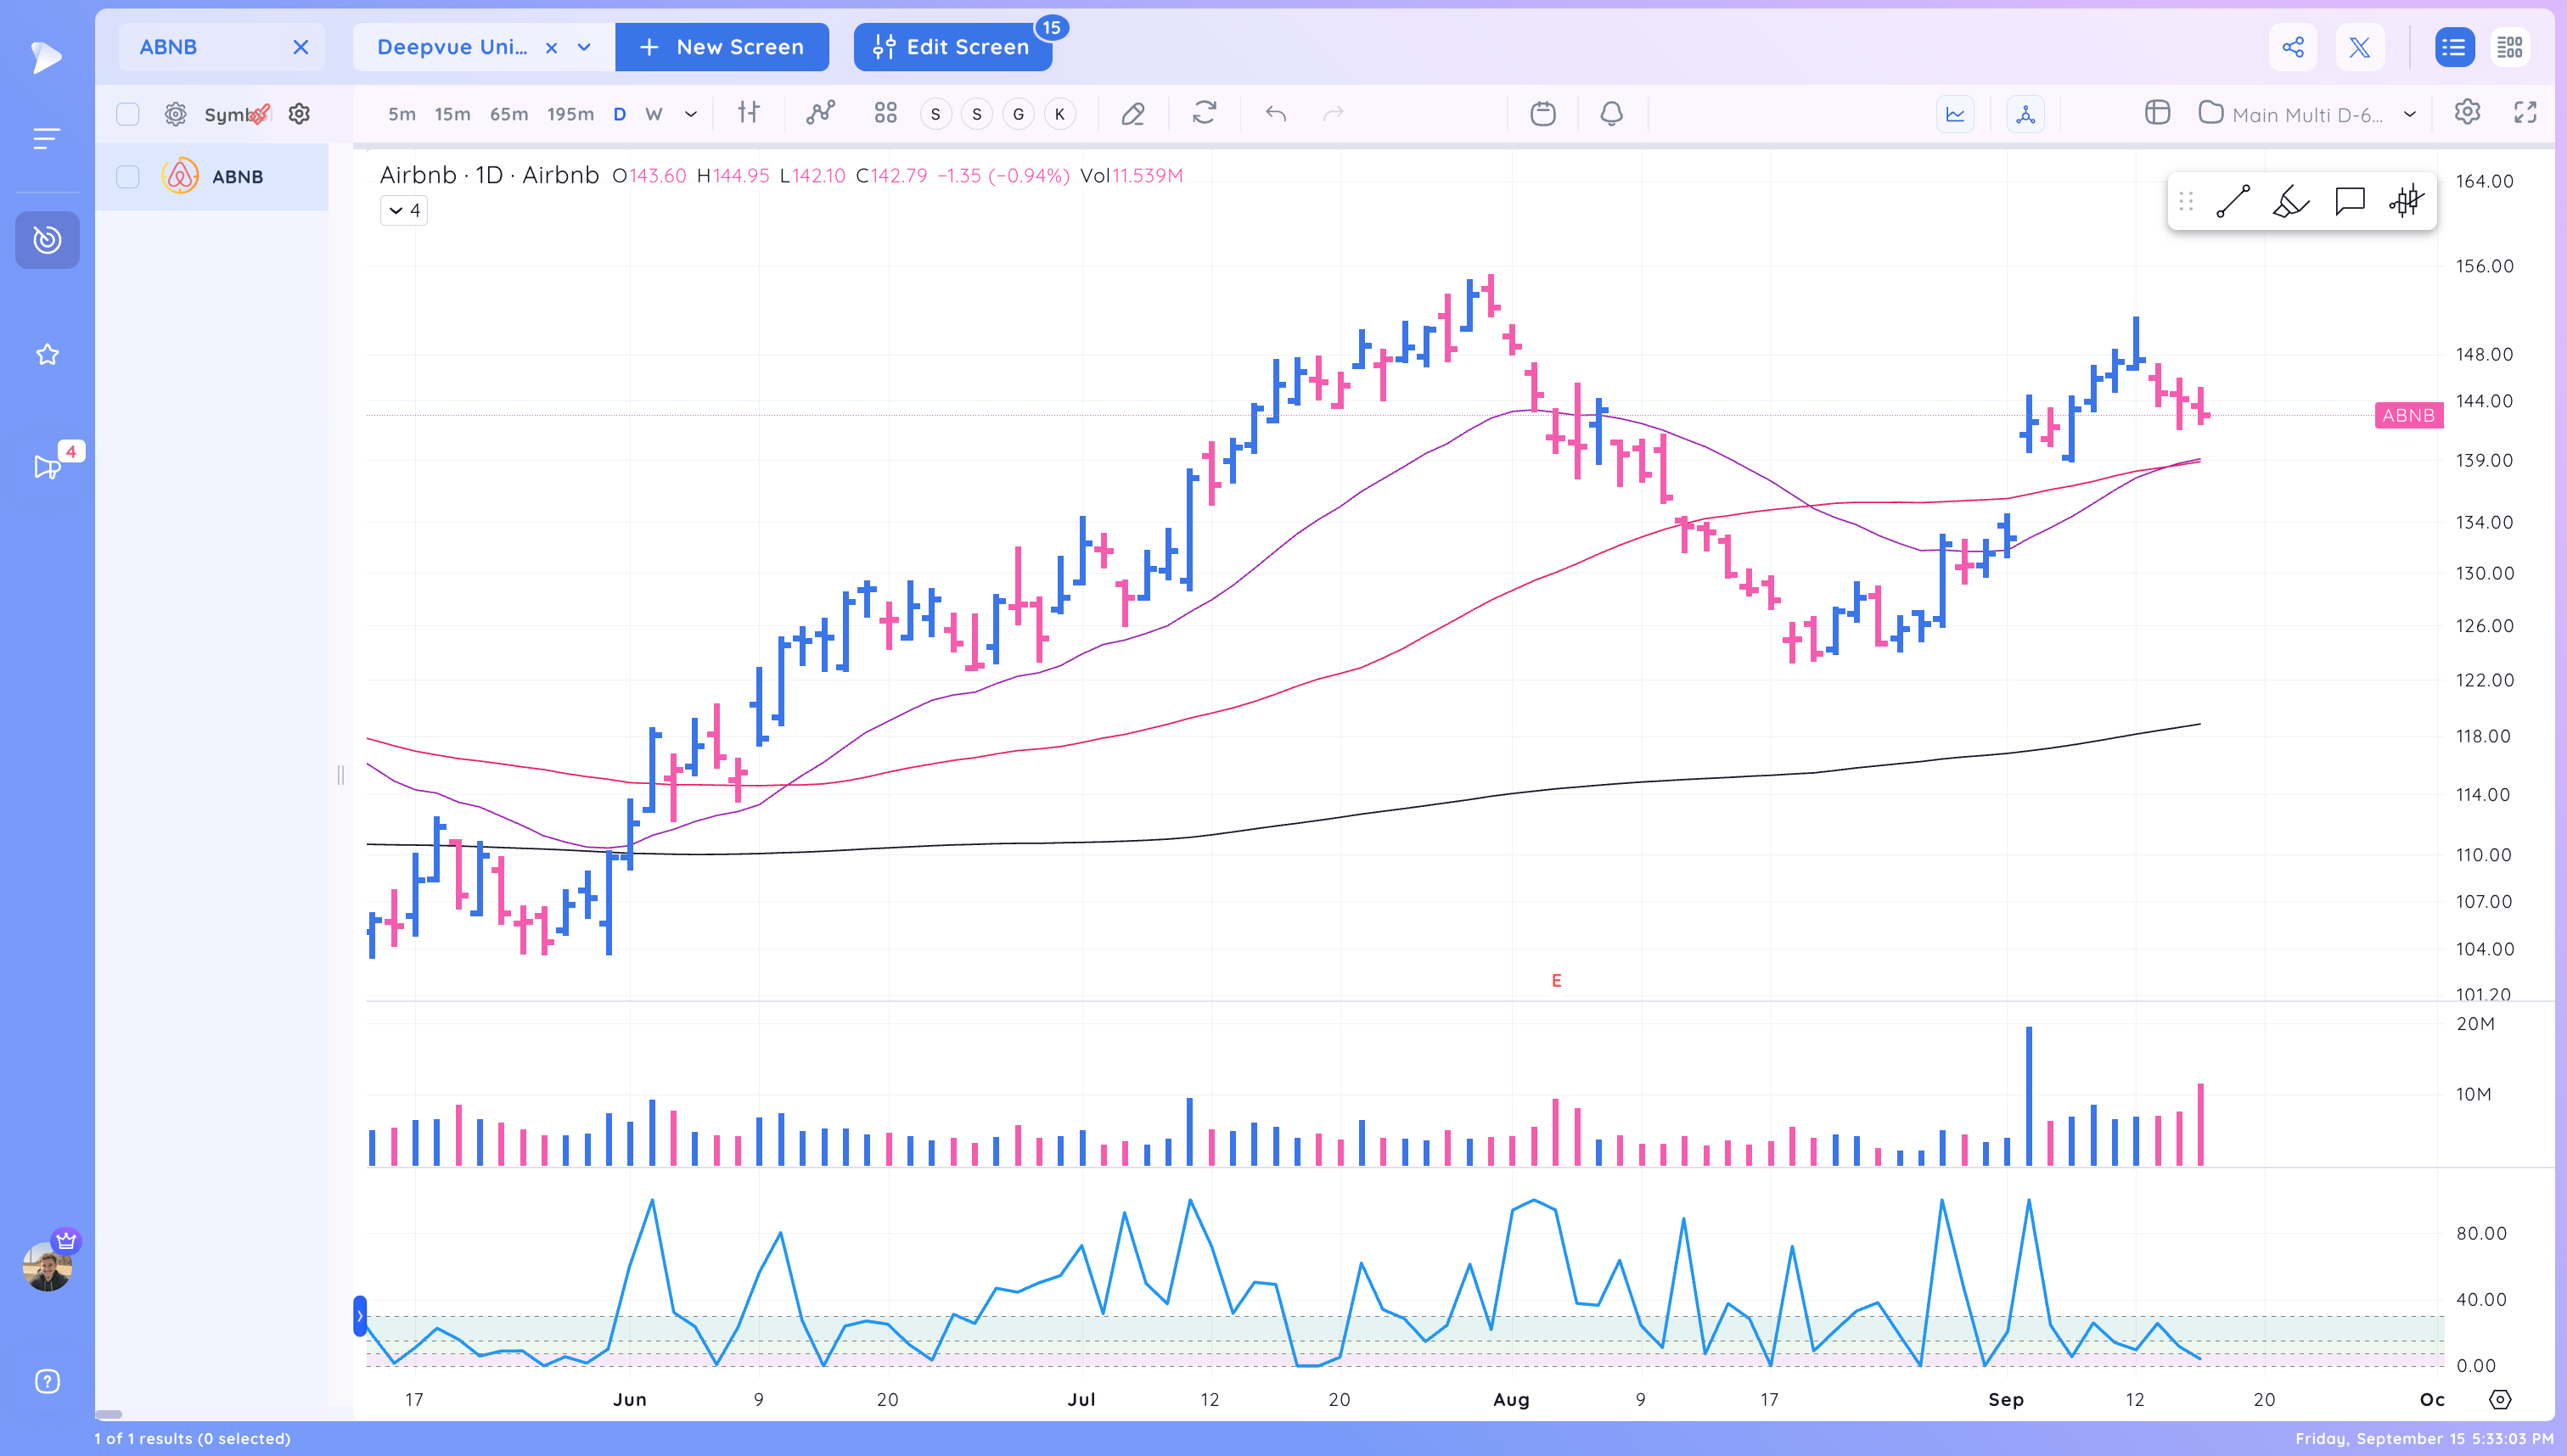Viewport: 2567px width, 1456px height.
Task: Close the ABNB tab
Action: 301,47
